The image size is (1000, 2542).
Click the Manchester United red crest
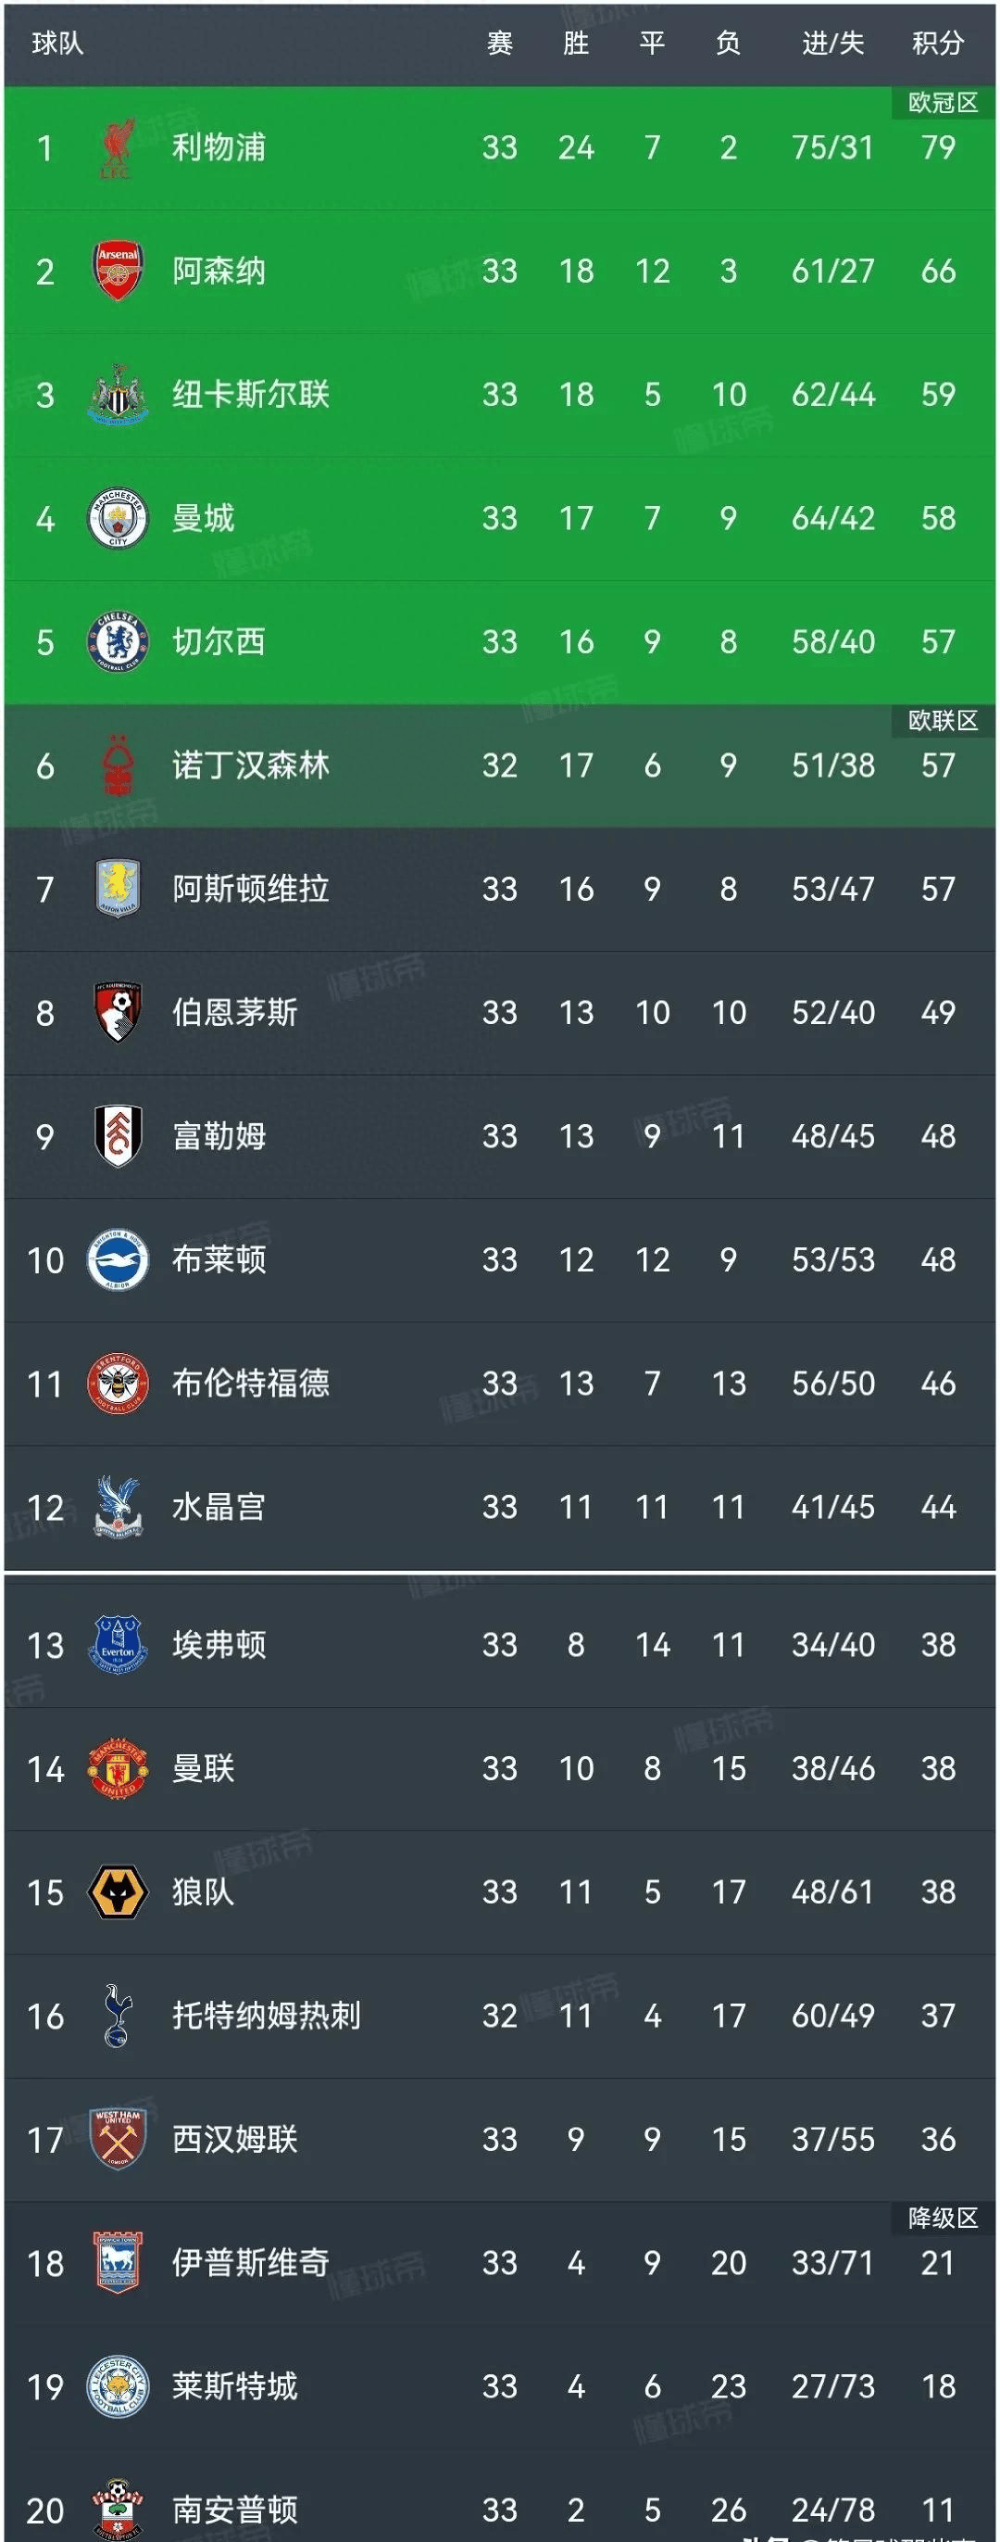pos(118,1768)
